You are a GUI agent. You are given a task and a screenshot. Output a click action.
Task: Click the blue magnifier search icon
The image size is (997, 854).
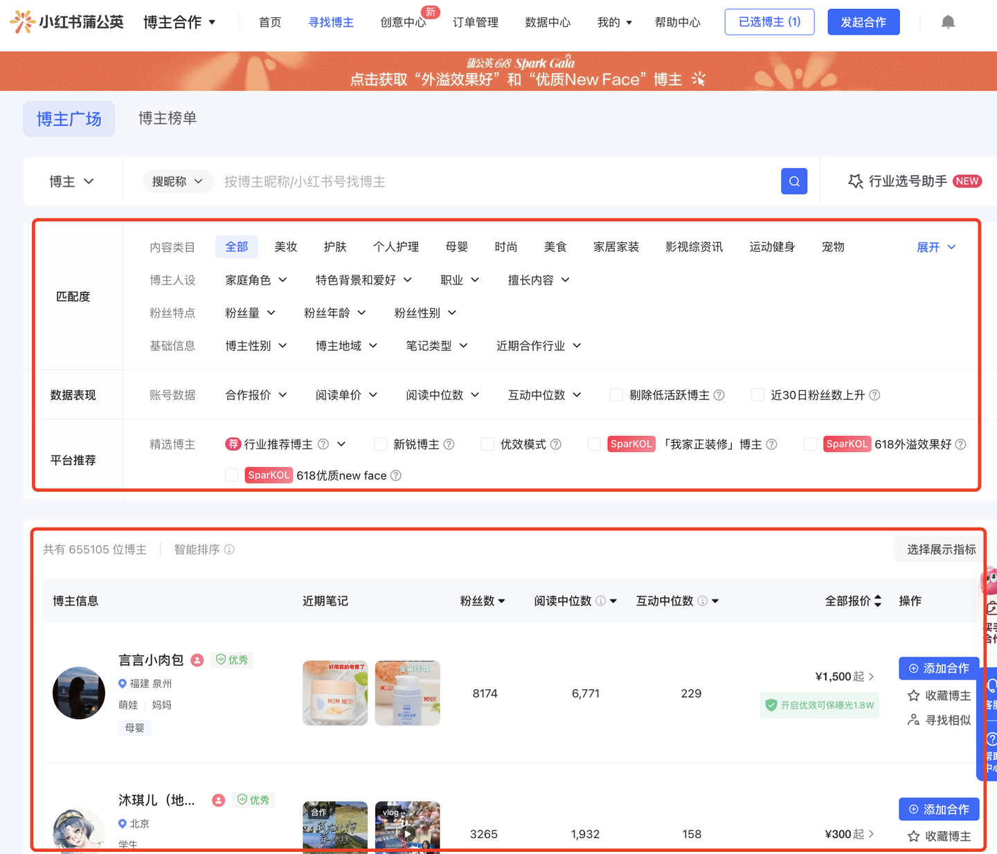tap(793, 181)
